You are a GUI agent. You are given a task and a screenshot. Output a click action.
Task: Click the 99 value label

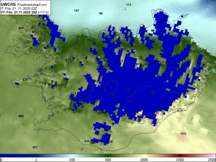click(x=101, y=13)
